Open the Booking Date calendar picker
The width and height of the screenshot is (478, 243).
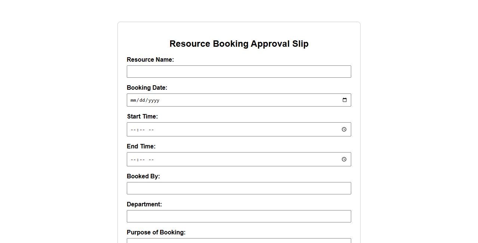344,100
